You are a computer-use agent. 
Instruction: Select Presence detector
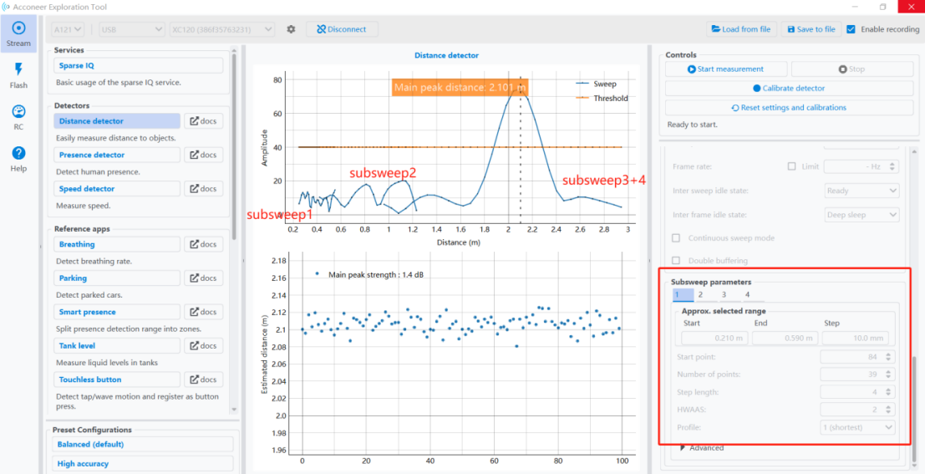coord(116,155)
